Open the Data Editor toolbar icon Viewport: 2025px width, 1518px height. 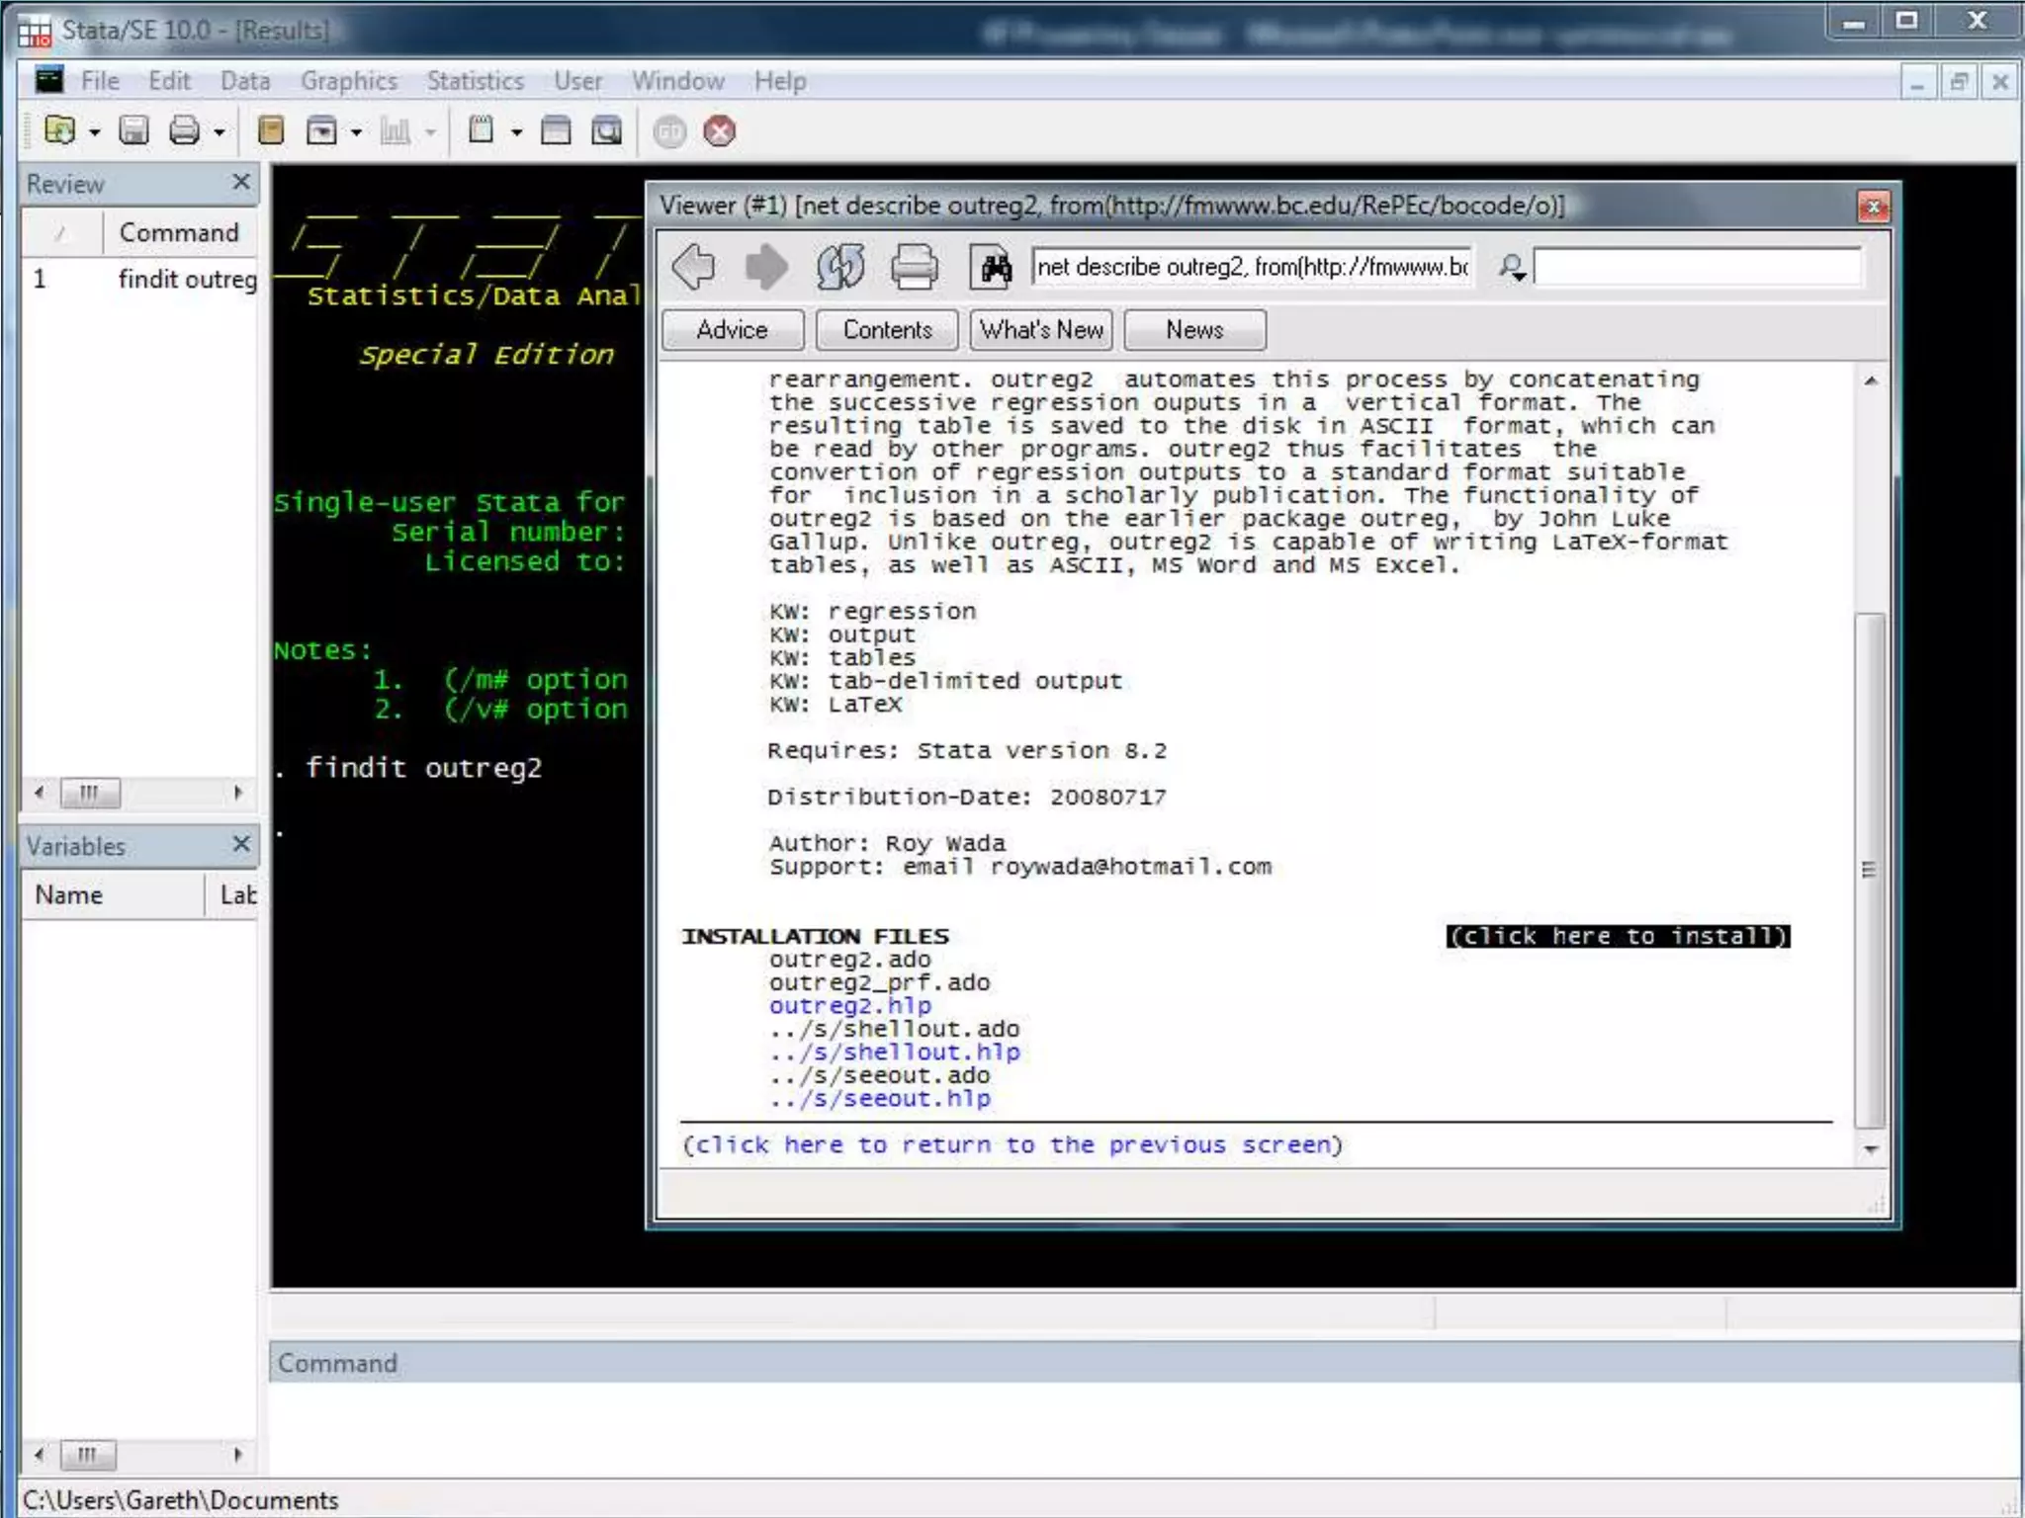(x=556, y=130)
